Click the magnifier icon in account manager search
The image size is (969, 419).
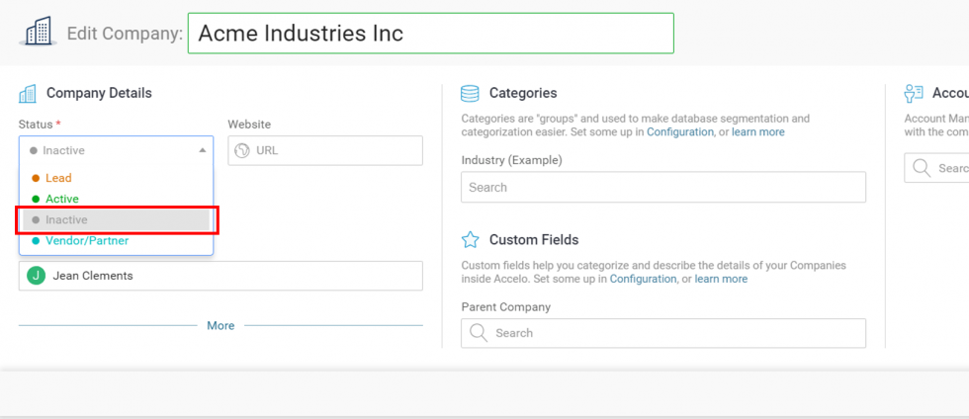(922, 168)
